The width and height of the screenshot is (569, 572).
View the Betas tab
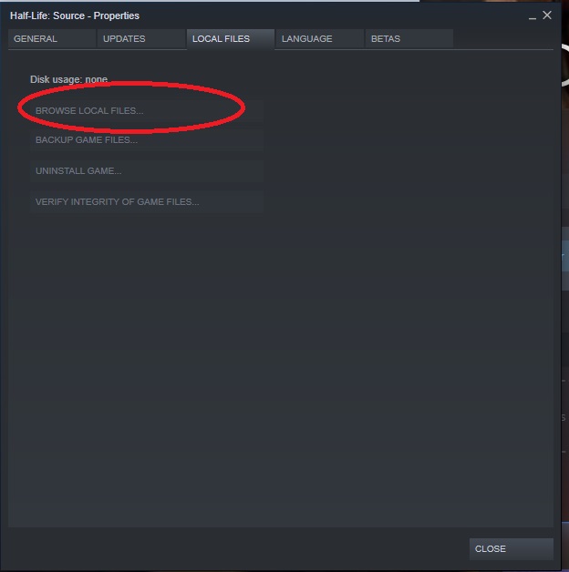pos(409,38)
